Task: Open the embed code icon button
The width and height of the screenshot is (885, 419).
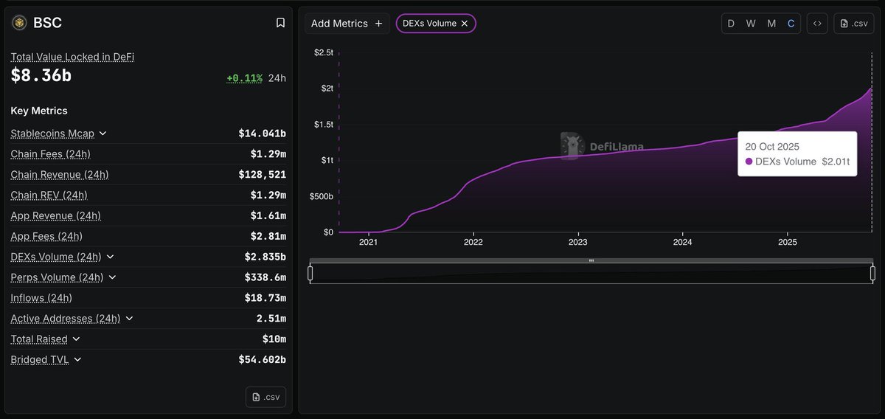Action: pyautogui.click(x=816, y=24)
